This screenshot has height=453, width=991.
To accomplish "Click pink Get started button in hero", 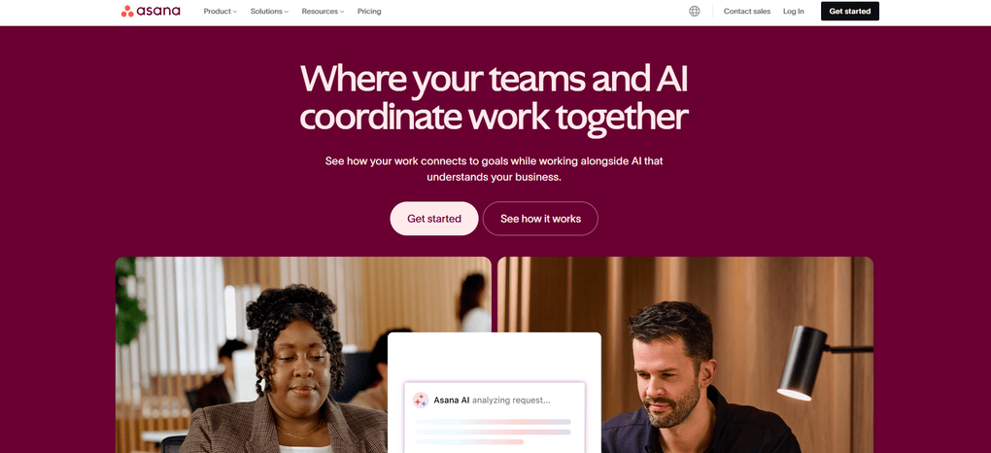I will [x=434, y=219].
